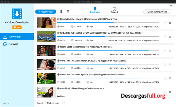
Task: Pause the Vevo April 24 2020 download
Action: [165, 78]
